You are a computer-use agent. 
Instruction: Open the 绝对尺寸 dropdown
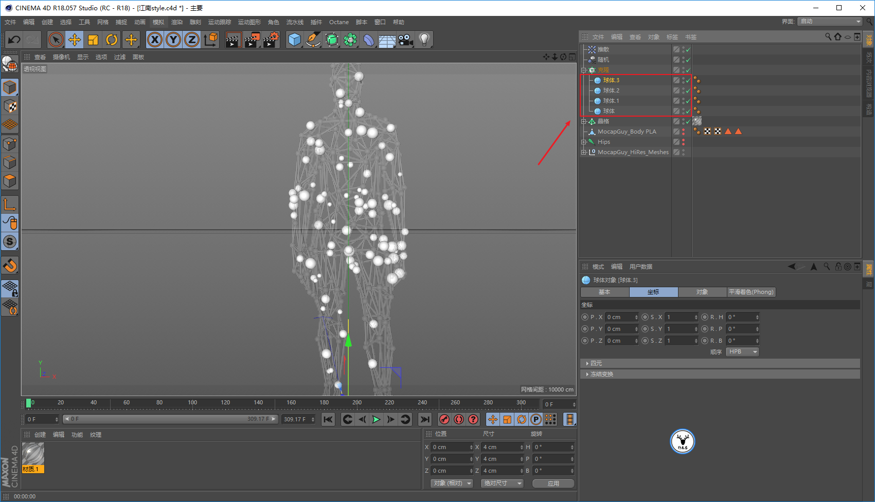(502, 484)
